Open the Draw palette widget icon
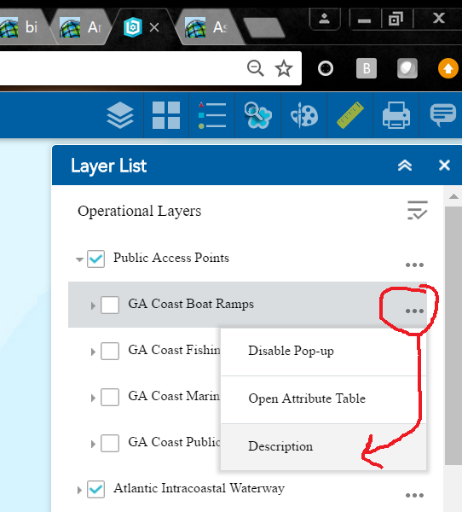 pyautogui.click(x=304, y=115)
